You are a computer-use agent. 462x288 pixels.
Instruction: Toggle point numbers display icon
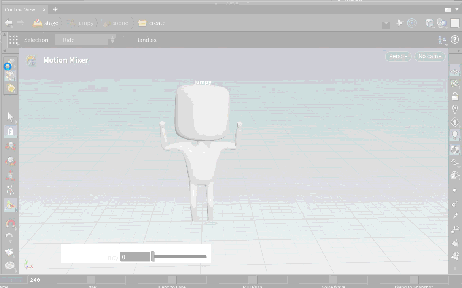point(455,229)
